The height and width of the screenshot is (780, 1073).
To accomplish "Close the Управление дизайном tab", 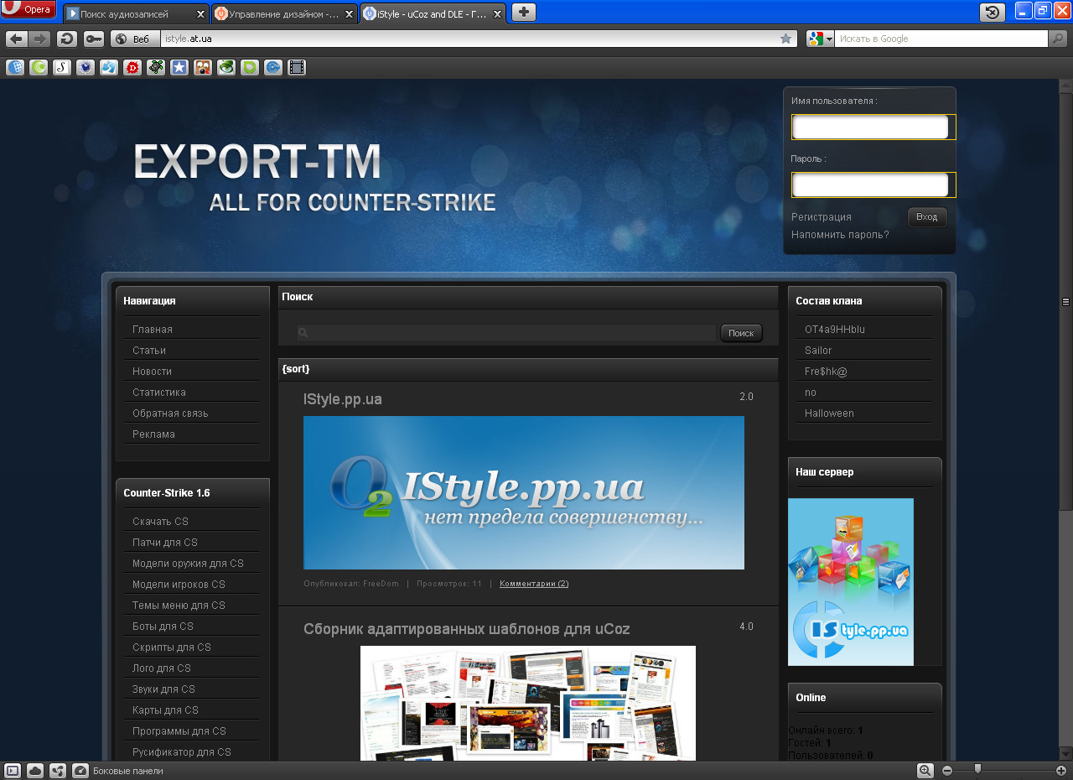I will tap(349, 14).
